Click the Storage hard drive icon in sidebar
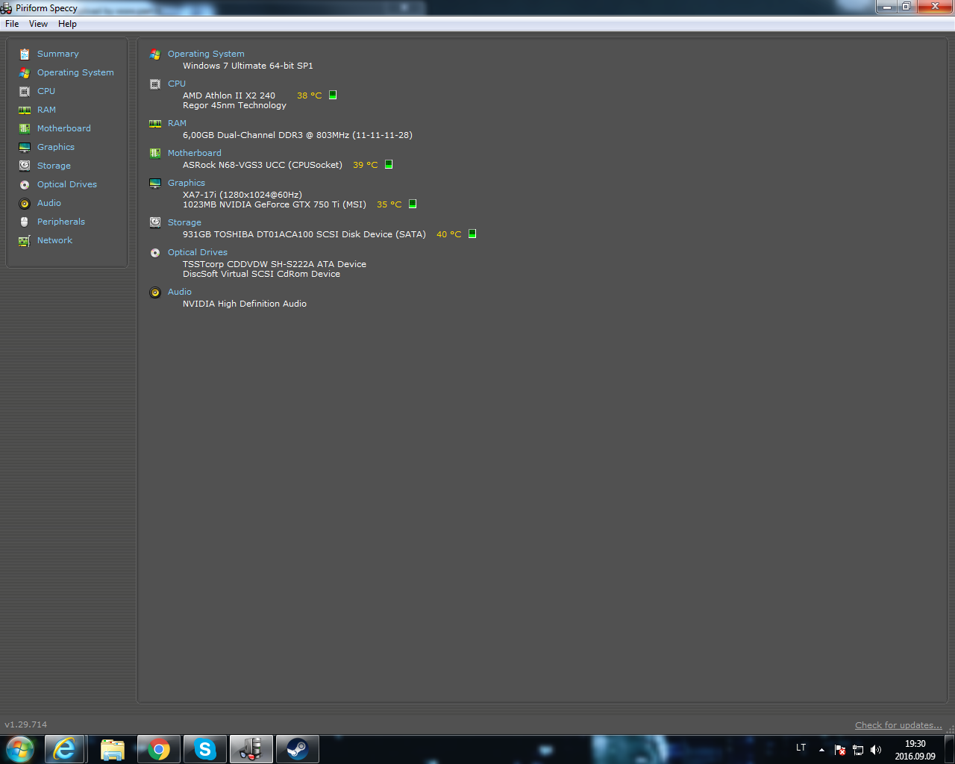 [25, 166]
